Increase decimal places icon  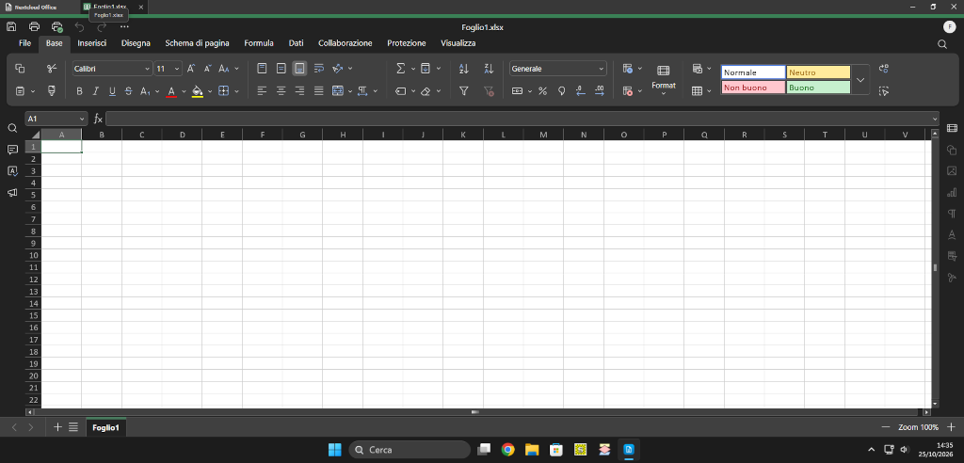coord(600,91)
